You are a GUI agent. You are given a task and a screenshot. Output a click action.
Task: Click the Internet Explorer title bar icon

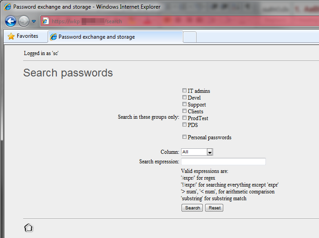(8, 7)
